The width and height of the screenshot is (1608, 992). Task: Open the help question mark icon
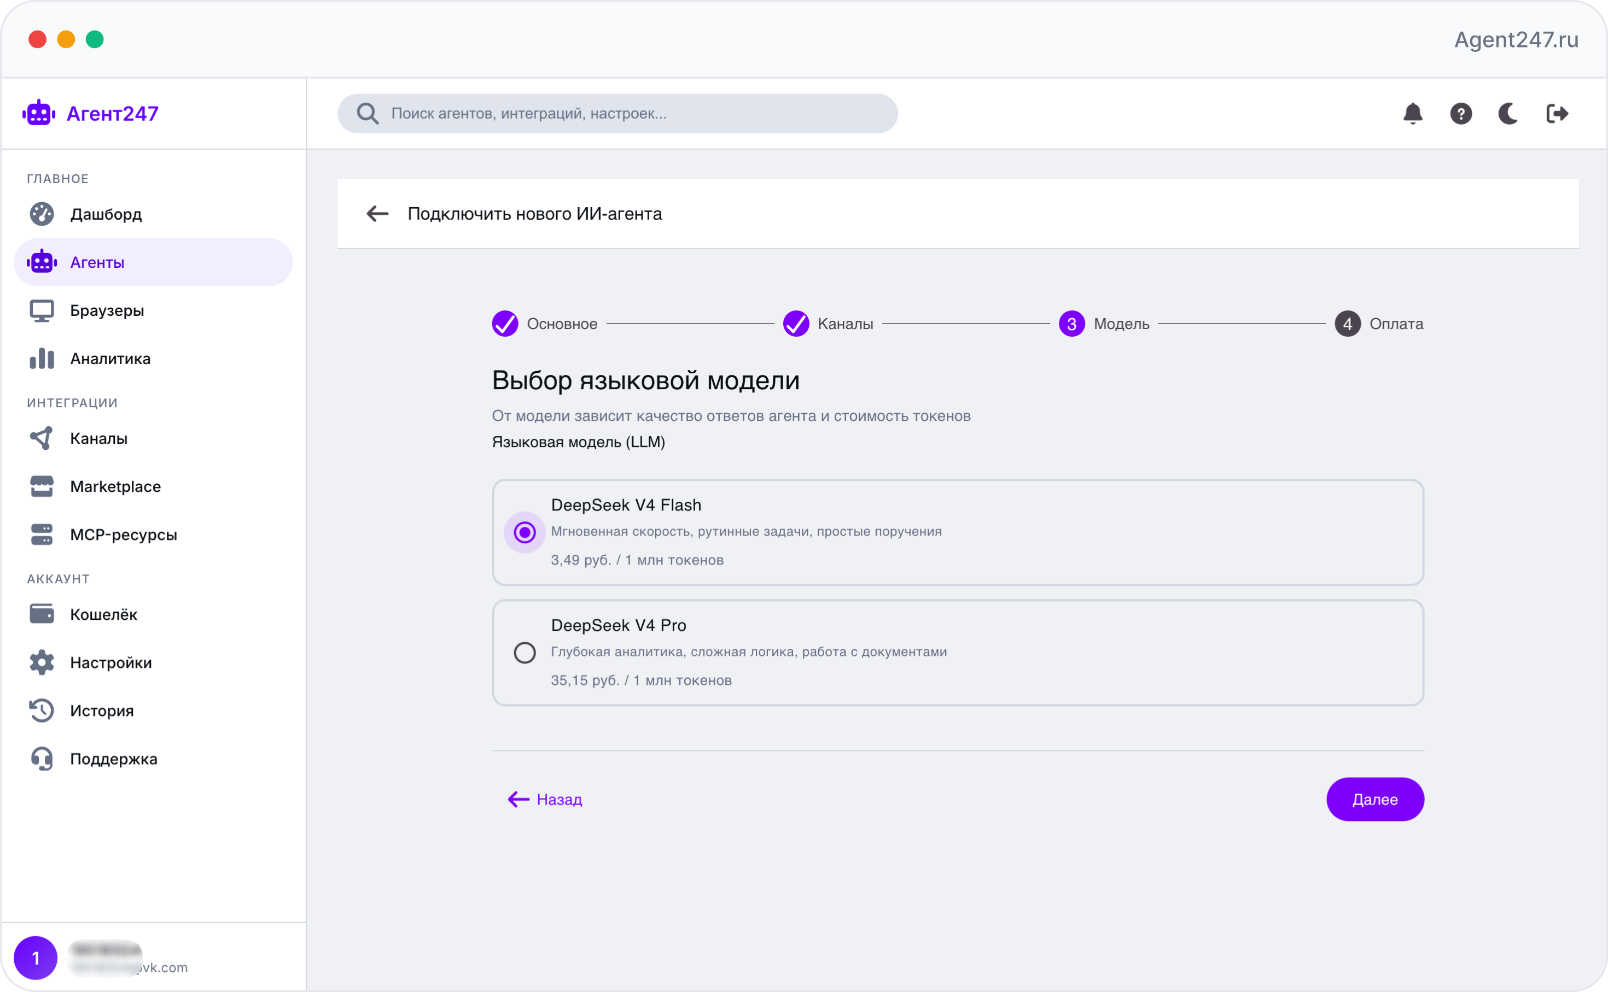point(1460,114)
